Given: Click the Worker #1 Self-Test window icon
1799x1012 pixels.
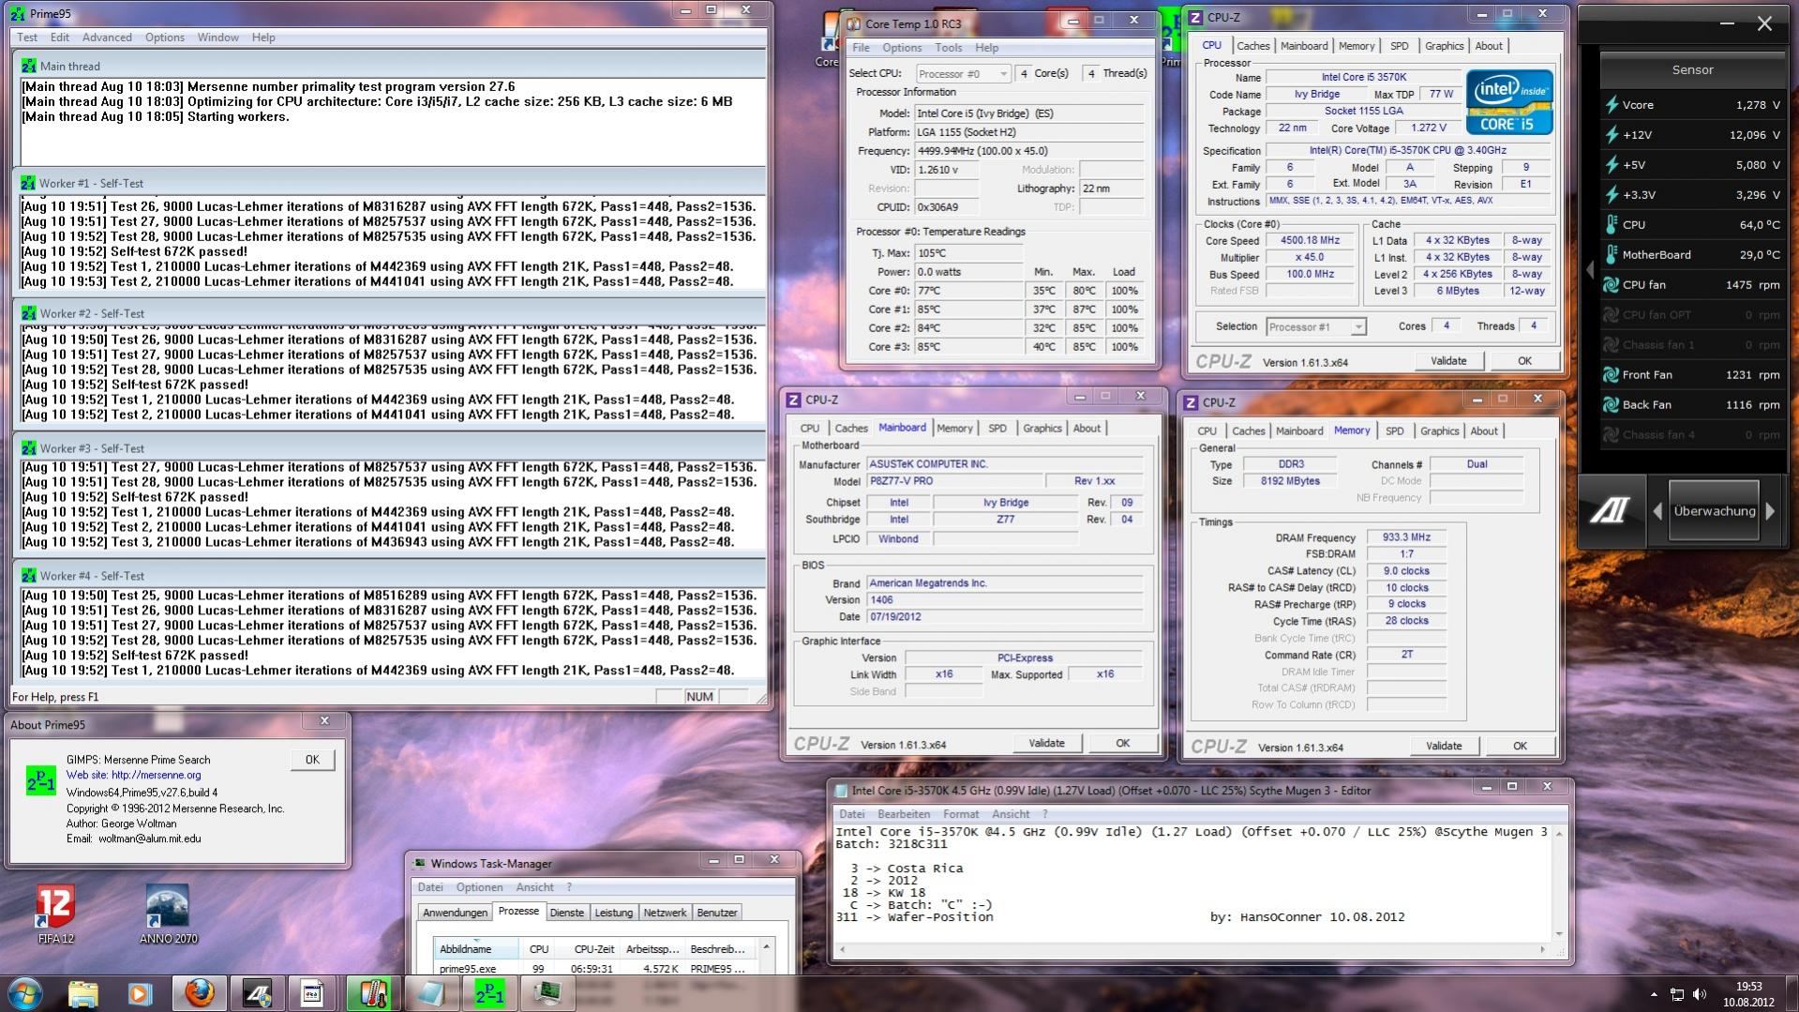Looking at the screenshot, I should 29,183.
